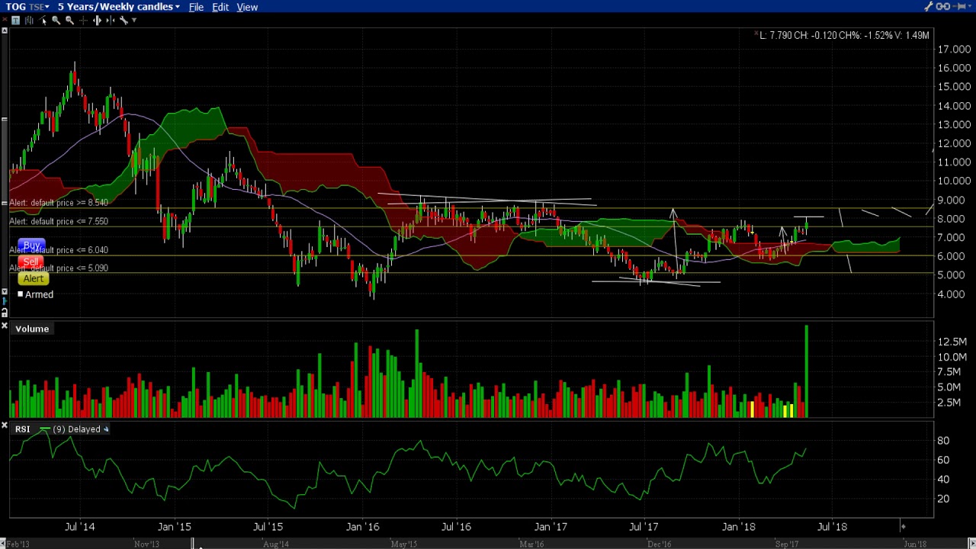Image resolution: width=976 pixels, height=549 pixels.
Task: Click the alert line labeled price <= 5.090
Action: [59, 268]
